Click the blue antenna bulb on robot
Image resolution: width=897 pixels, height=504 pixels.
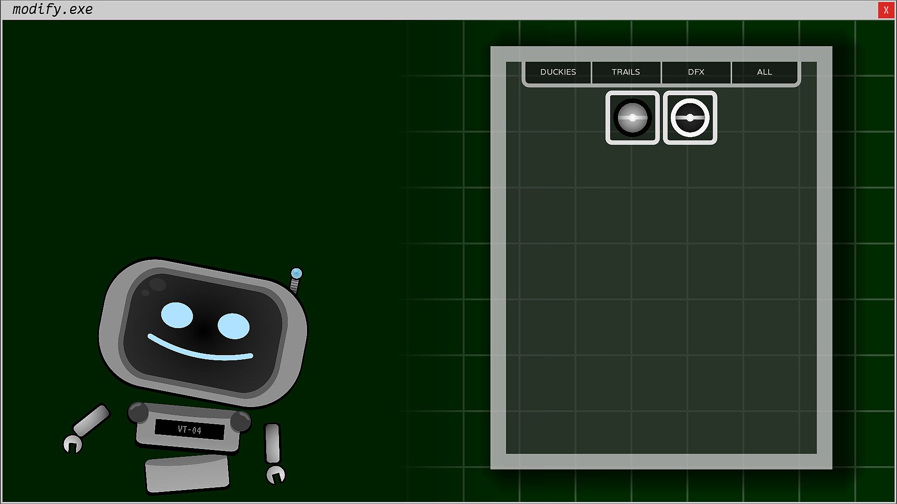[296, 273]
